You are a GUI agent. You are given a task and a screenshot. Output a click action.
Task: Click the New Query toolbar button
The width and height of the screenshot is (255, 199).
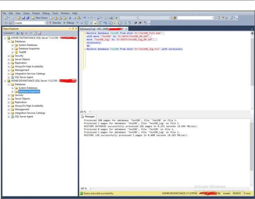pyautogui.click(x=40, y=18)
